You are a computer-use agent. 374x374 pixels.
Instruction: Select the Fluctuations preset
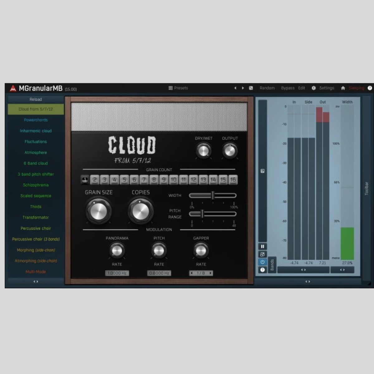click(36, 141)
